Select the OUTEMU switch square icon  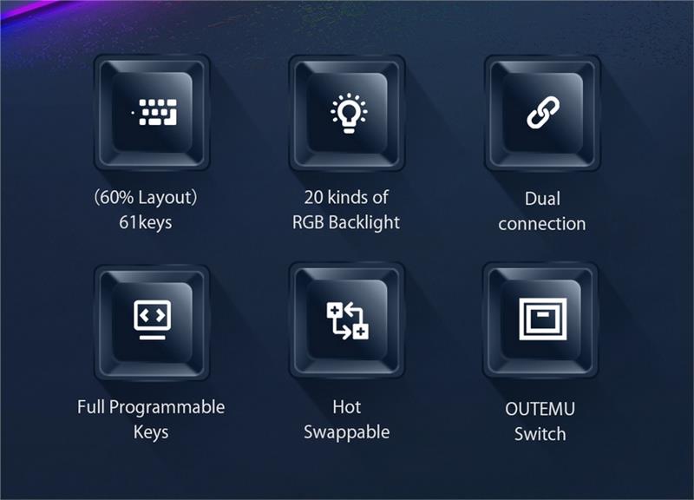click(543, 319)
